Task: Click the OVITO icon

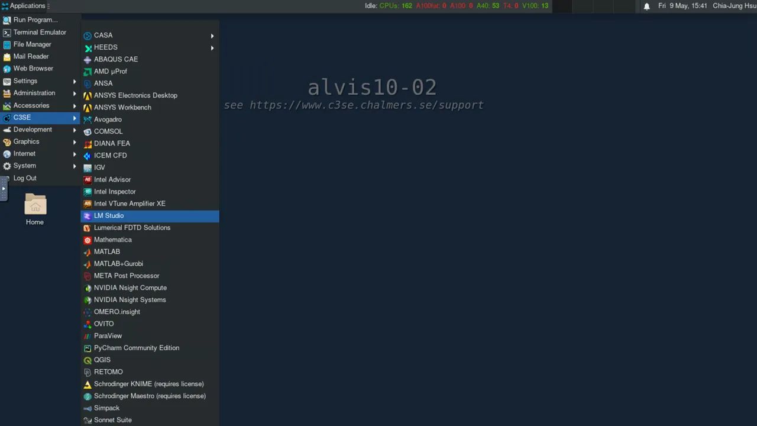Action: [x=88, y=324]
